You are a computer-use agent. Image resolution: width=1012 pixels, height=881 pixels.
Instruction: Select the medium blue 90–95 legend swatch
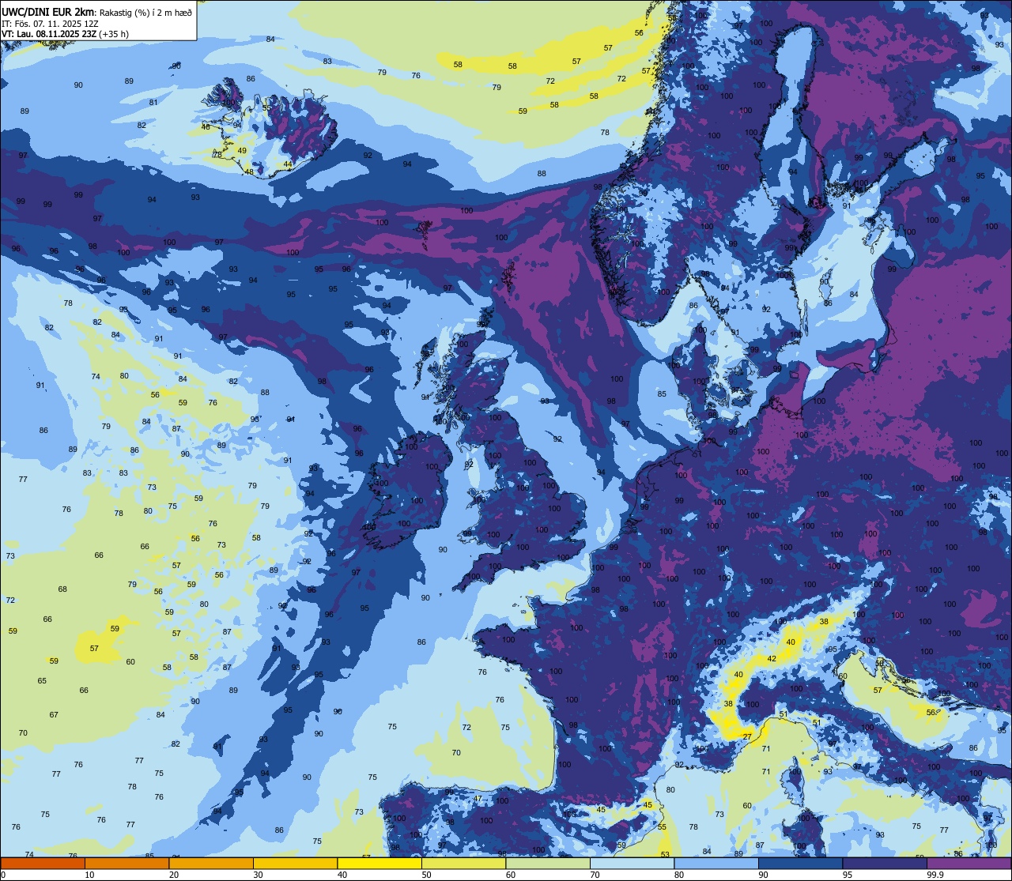pos(800,863)
